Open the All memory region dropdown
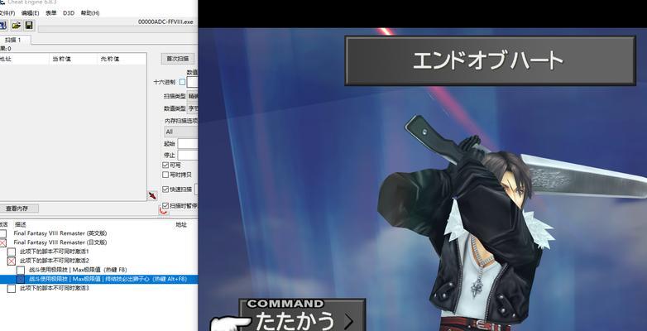Viewport: 647px width, 331px height. pos(180,132)
